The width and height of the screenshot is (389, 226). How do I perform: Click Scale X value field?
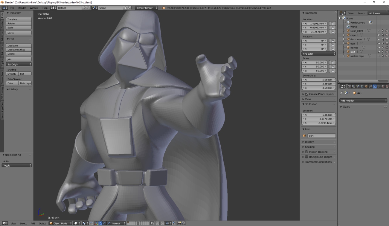(x=315, y=62)
